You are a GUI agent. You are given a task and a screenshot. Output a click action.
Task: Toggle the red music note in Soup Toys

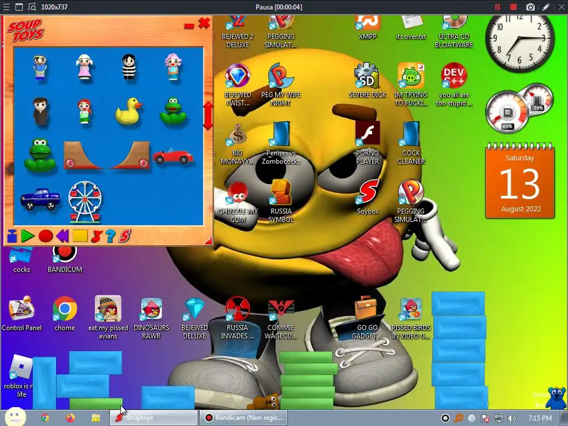pyautogui.click(x=97, y=236)
